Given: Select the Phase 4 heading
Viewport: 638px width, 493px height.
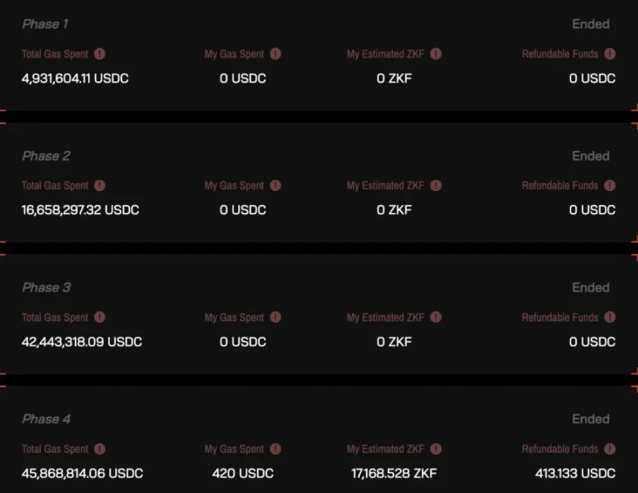Looking at the screenshot, I should click(x=46, y=419).
